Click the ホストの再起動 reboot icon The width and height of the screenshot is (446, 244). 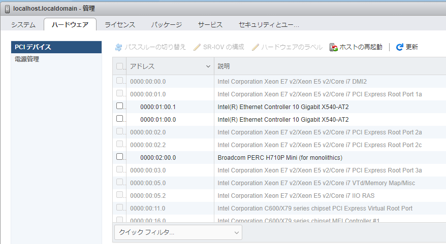pos(334,47)
